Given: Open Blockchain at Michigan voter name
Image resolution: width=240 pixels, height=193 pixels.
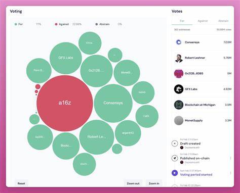Looking at the screenshot, I should point(200,105).
